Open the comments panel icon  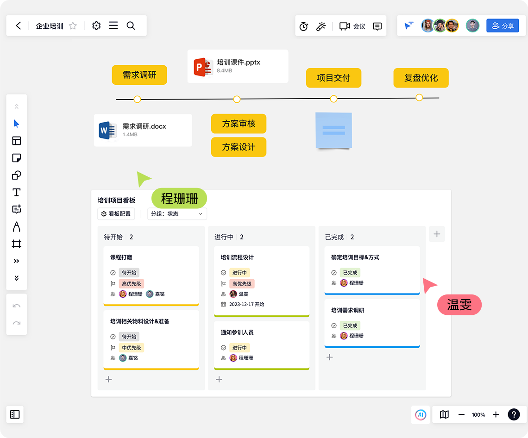pos(377,26)
